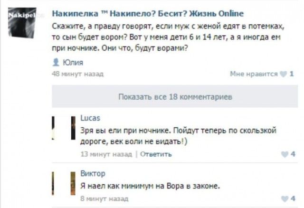304x208 pixels.
Task: Like the post via heart icon
Action: (x=284, y=74)
